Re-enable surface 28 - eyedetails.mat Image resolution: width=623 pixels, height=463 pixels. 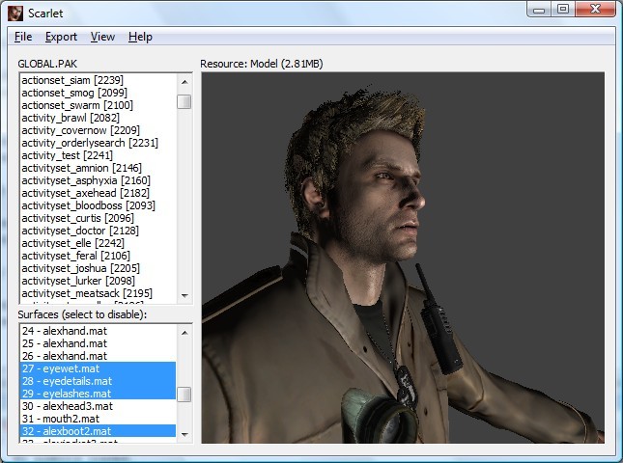pos(98,381)
